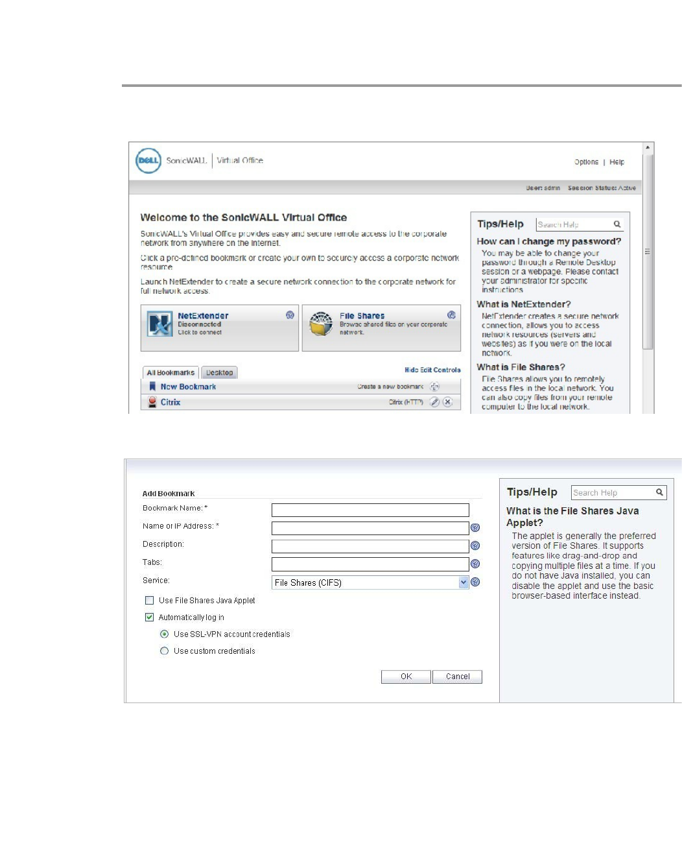Open the File Shares folder icon

point(321,323)
